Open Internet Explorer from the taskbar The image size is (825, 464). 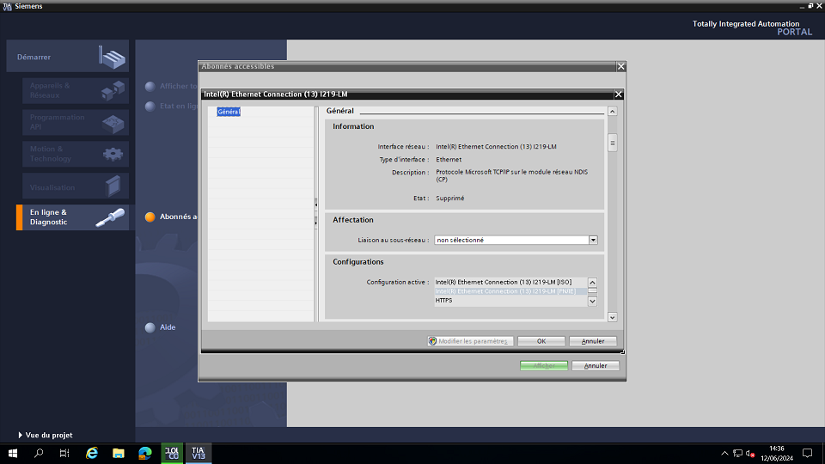(x=92, y=453)
